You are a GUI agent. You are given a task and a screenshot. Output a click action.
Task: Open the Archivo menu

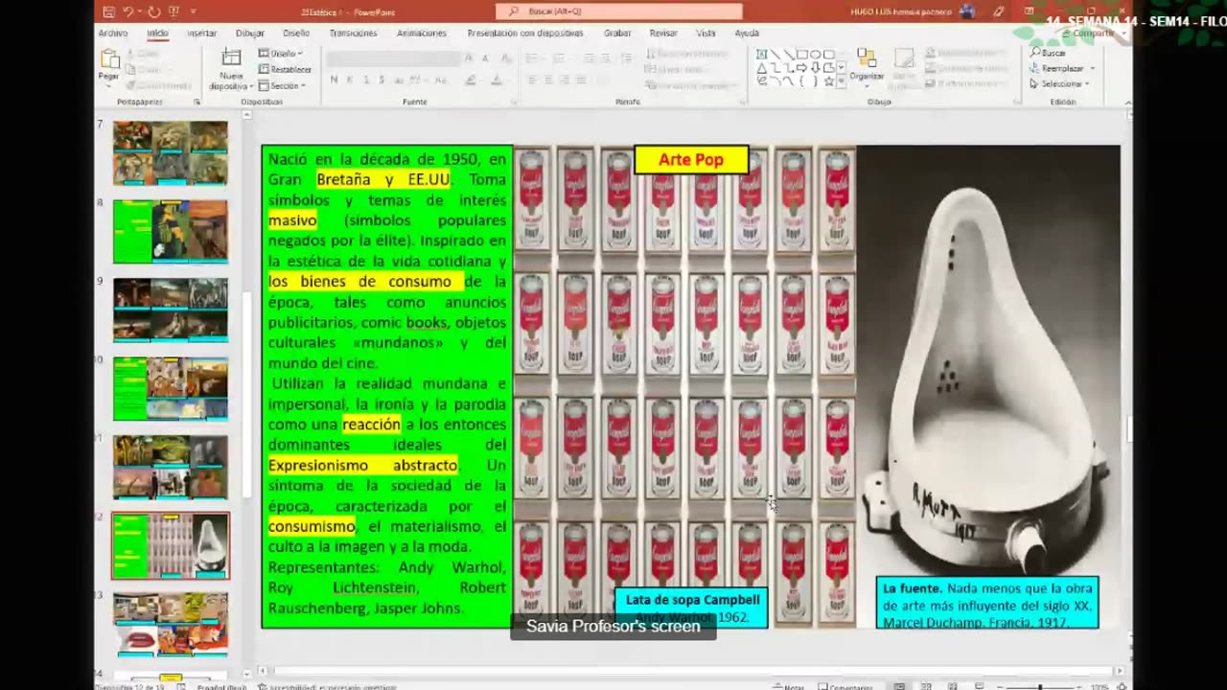(x=113, y=33)
